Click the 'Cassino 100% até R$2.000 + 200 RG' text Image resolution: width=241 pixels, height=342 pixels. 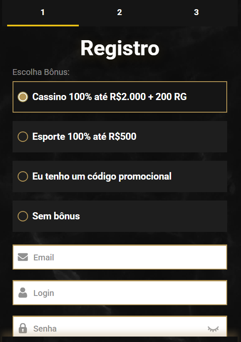pyautogui.click(x=109, y=97)
